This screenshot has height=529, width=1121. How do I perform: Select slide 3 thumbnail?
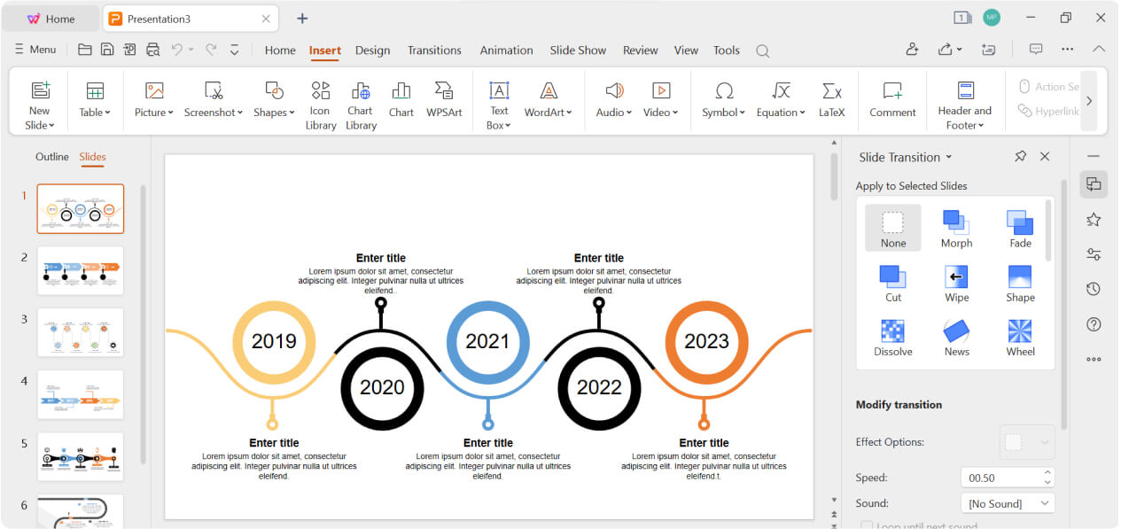tap(80, 332)
